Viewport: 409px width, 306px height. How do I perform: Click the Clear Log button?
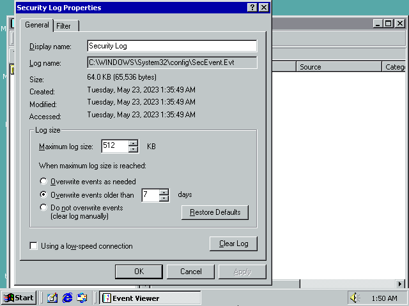tap(233, 244)
